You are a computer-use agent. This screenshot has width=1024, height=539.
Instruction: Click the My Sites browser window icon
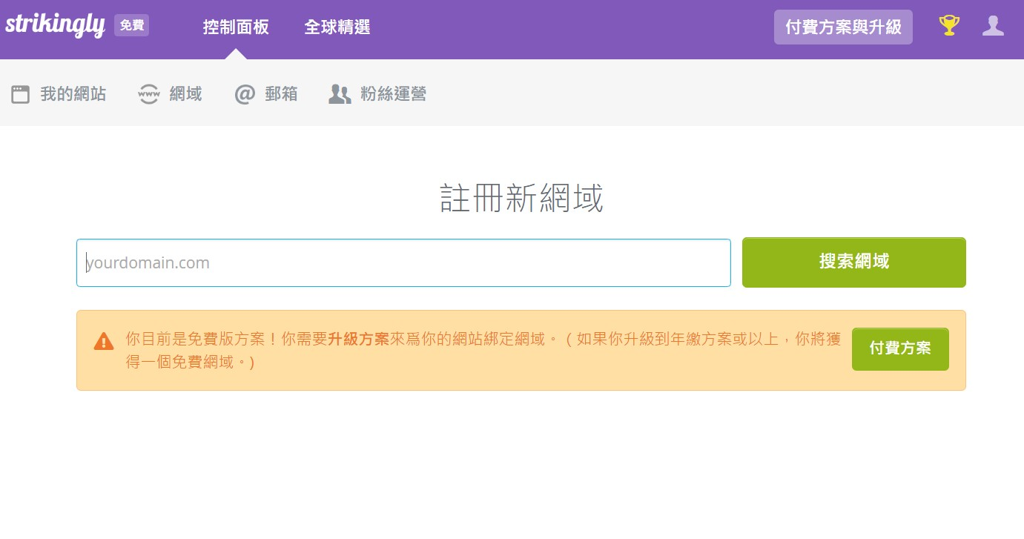tap(21, 94)
